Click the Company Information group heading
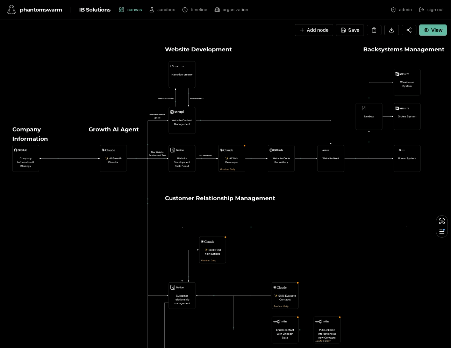This screenshot has width=451, height=348. point(30,134)
